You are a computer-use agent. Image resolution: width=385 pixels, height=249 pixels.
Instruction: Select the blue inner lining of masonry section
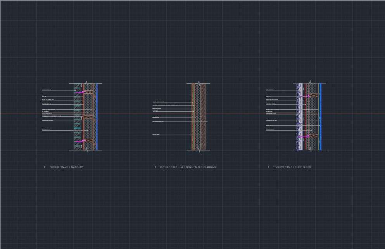97,117
